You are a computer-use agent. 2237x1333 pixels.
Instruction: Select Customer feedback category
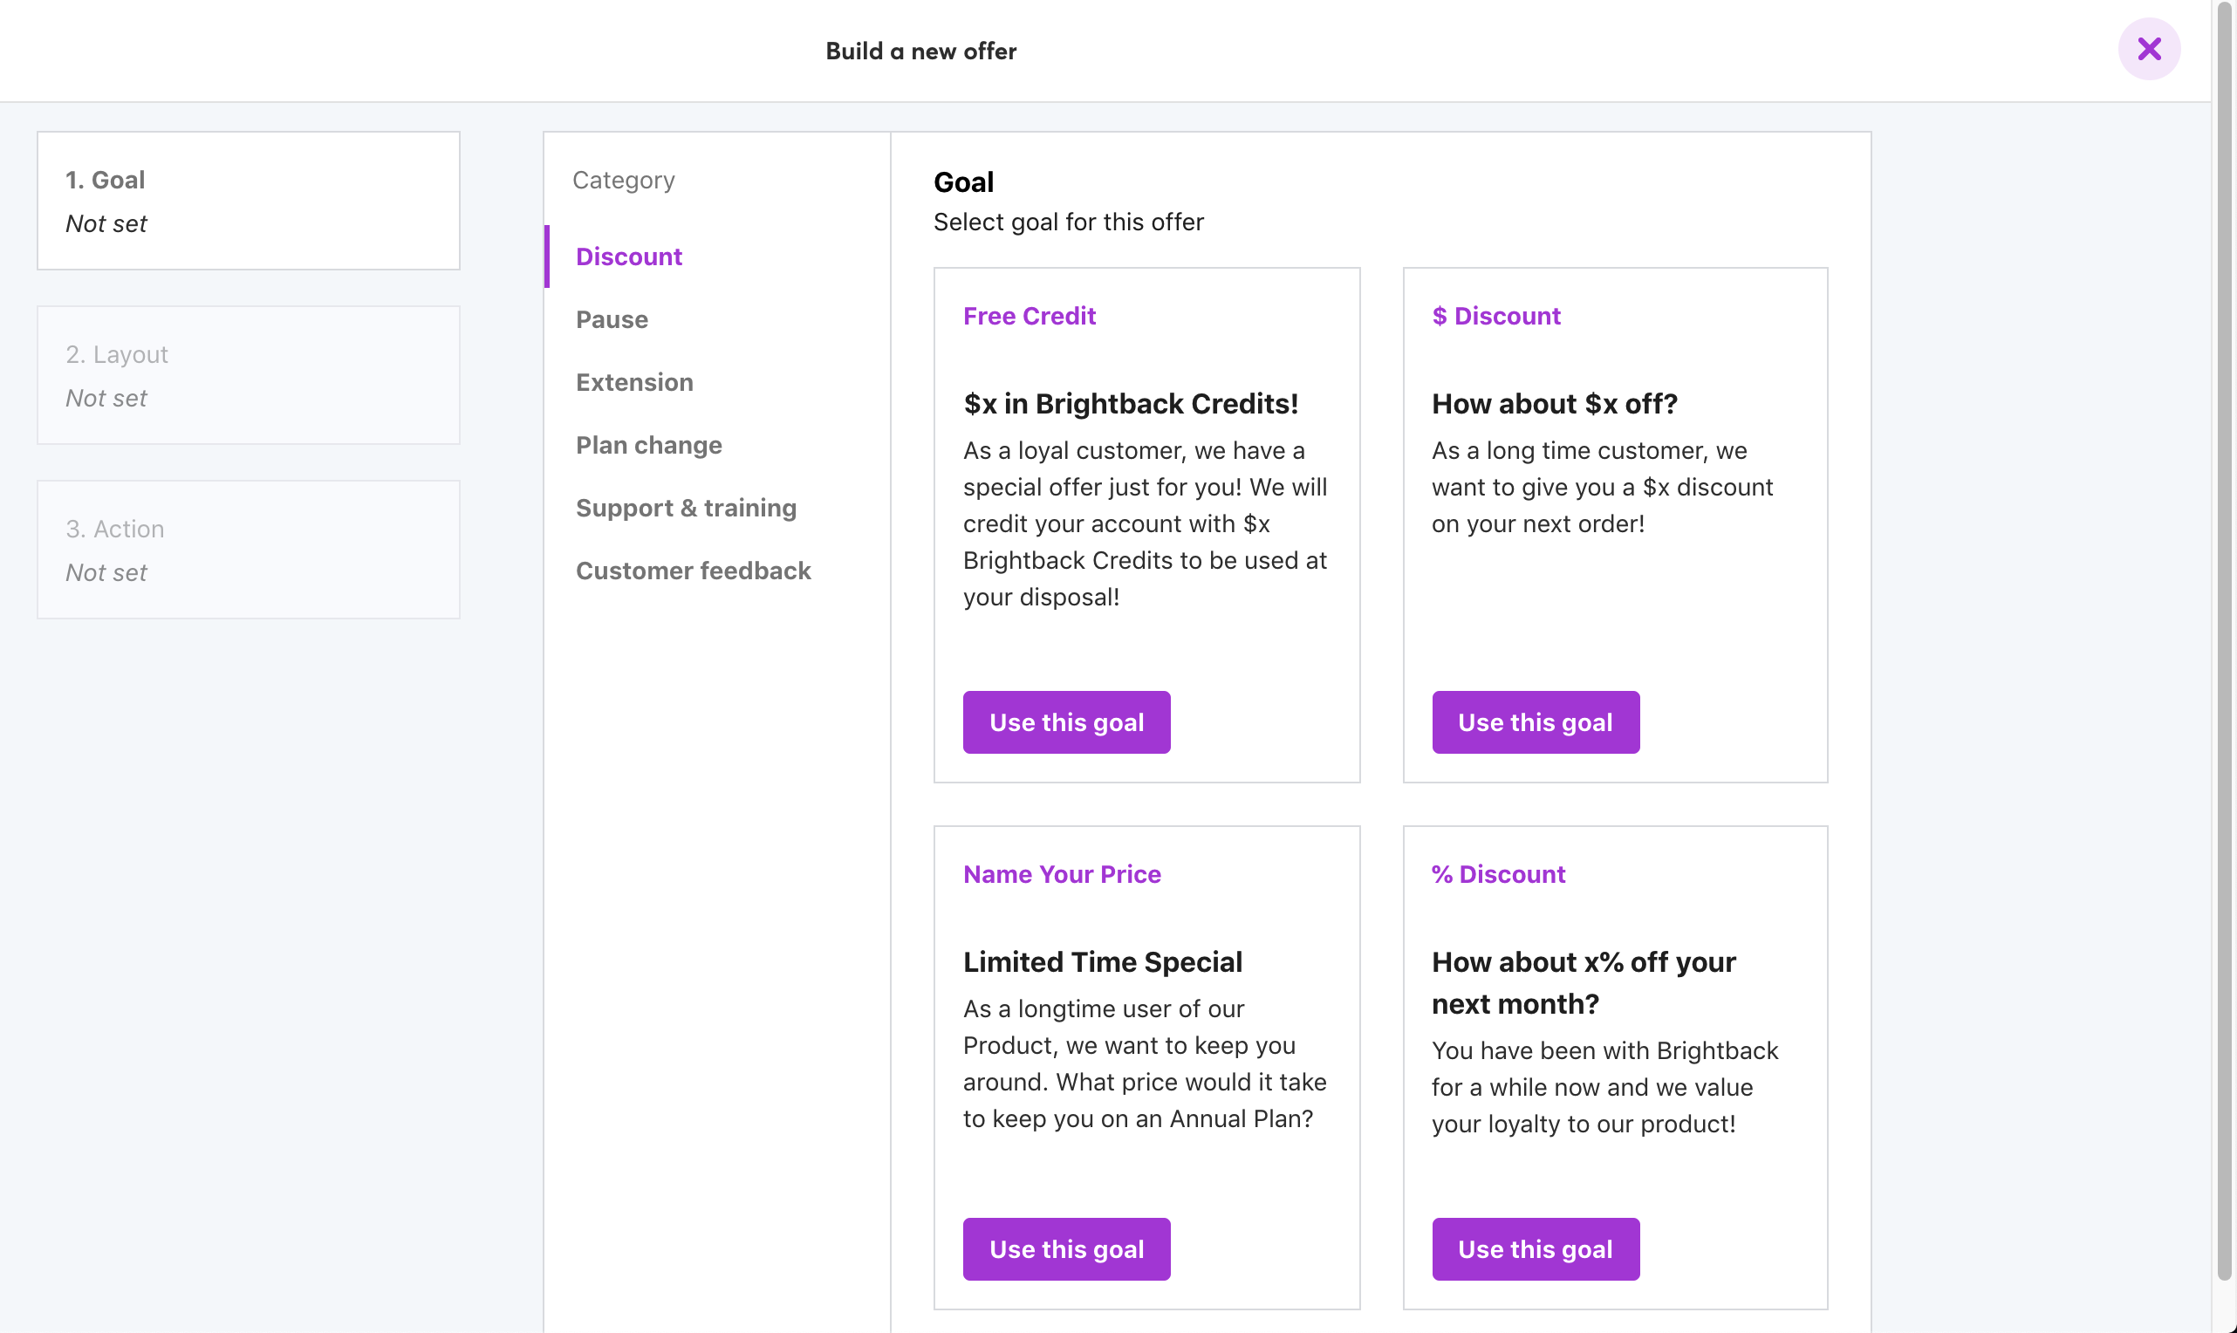click(x=693, y=571)
